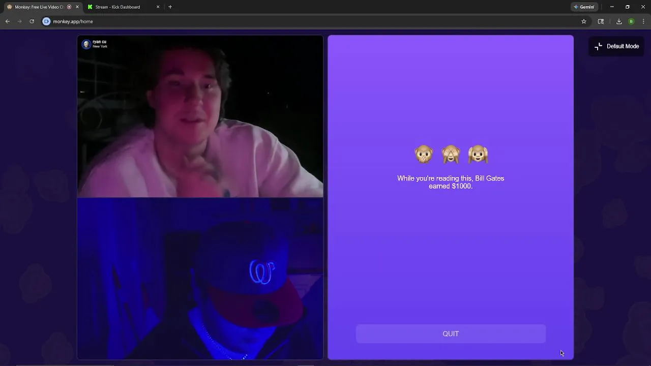Click the QUIT button
This screenshot has height=366, width=651.
pos(451,333)
